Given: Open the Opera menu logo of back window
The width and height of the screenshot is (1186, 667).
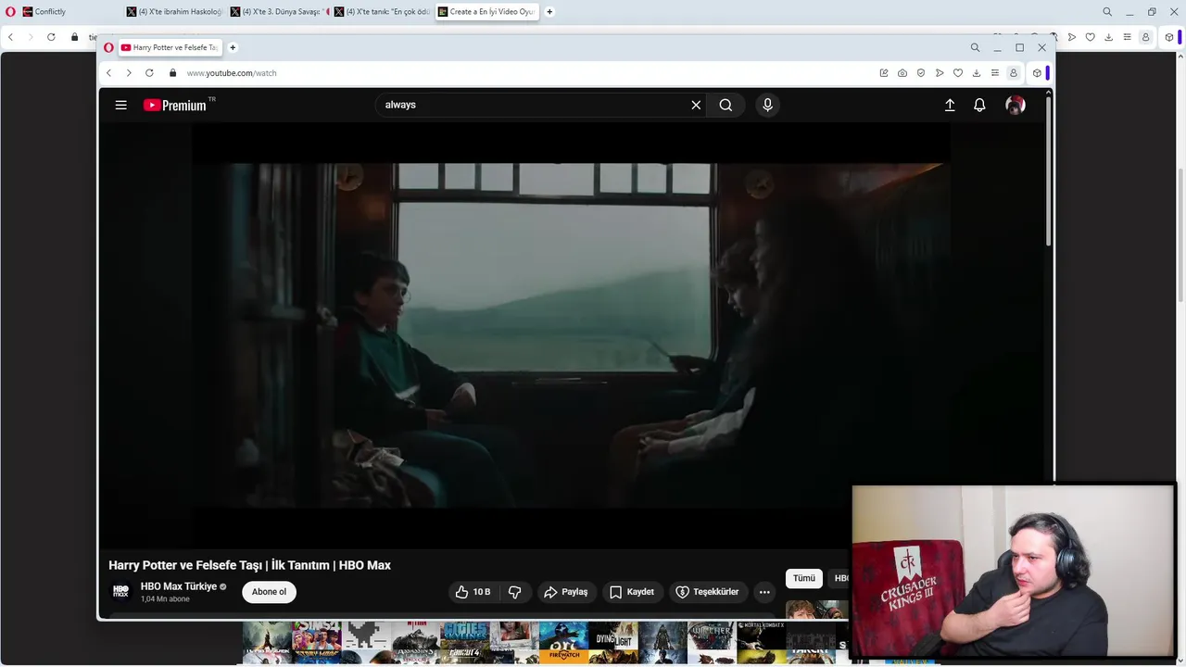Looking at the screenshot, I should click(10, 12).
